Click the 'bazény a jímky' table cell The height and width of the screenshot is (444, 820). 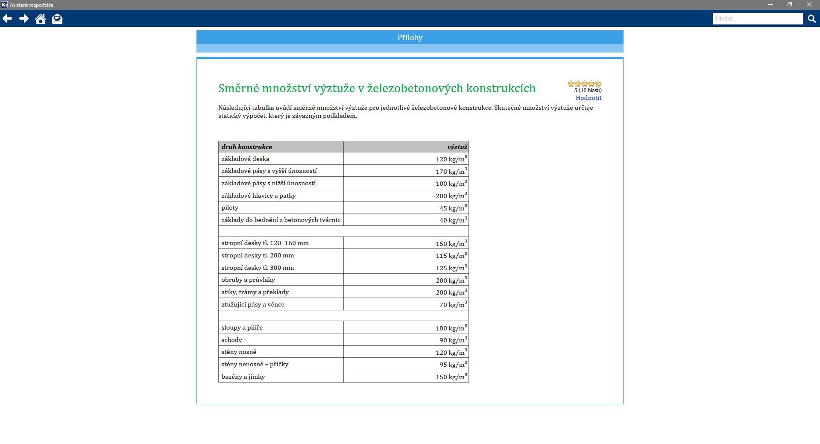coord(243,377)
